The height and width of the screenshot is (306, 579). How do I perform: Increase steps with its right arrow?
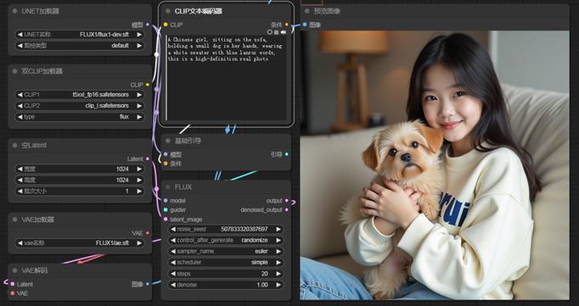click(278, 274)
